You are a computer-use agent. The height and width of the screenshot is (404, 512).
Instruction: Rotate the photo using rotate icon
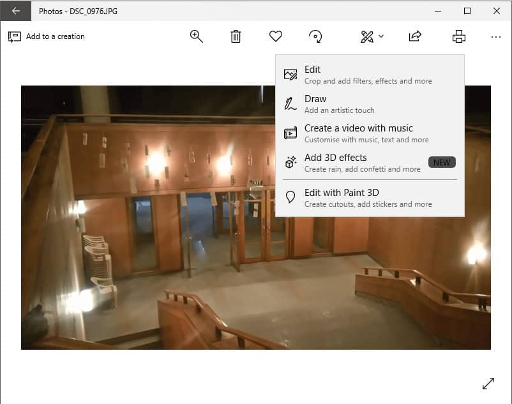click(315, 36)
